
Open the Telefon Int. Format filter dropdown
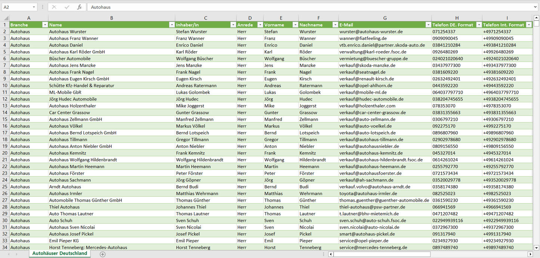click(x=529, y=25)
